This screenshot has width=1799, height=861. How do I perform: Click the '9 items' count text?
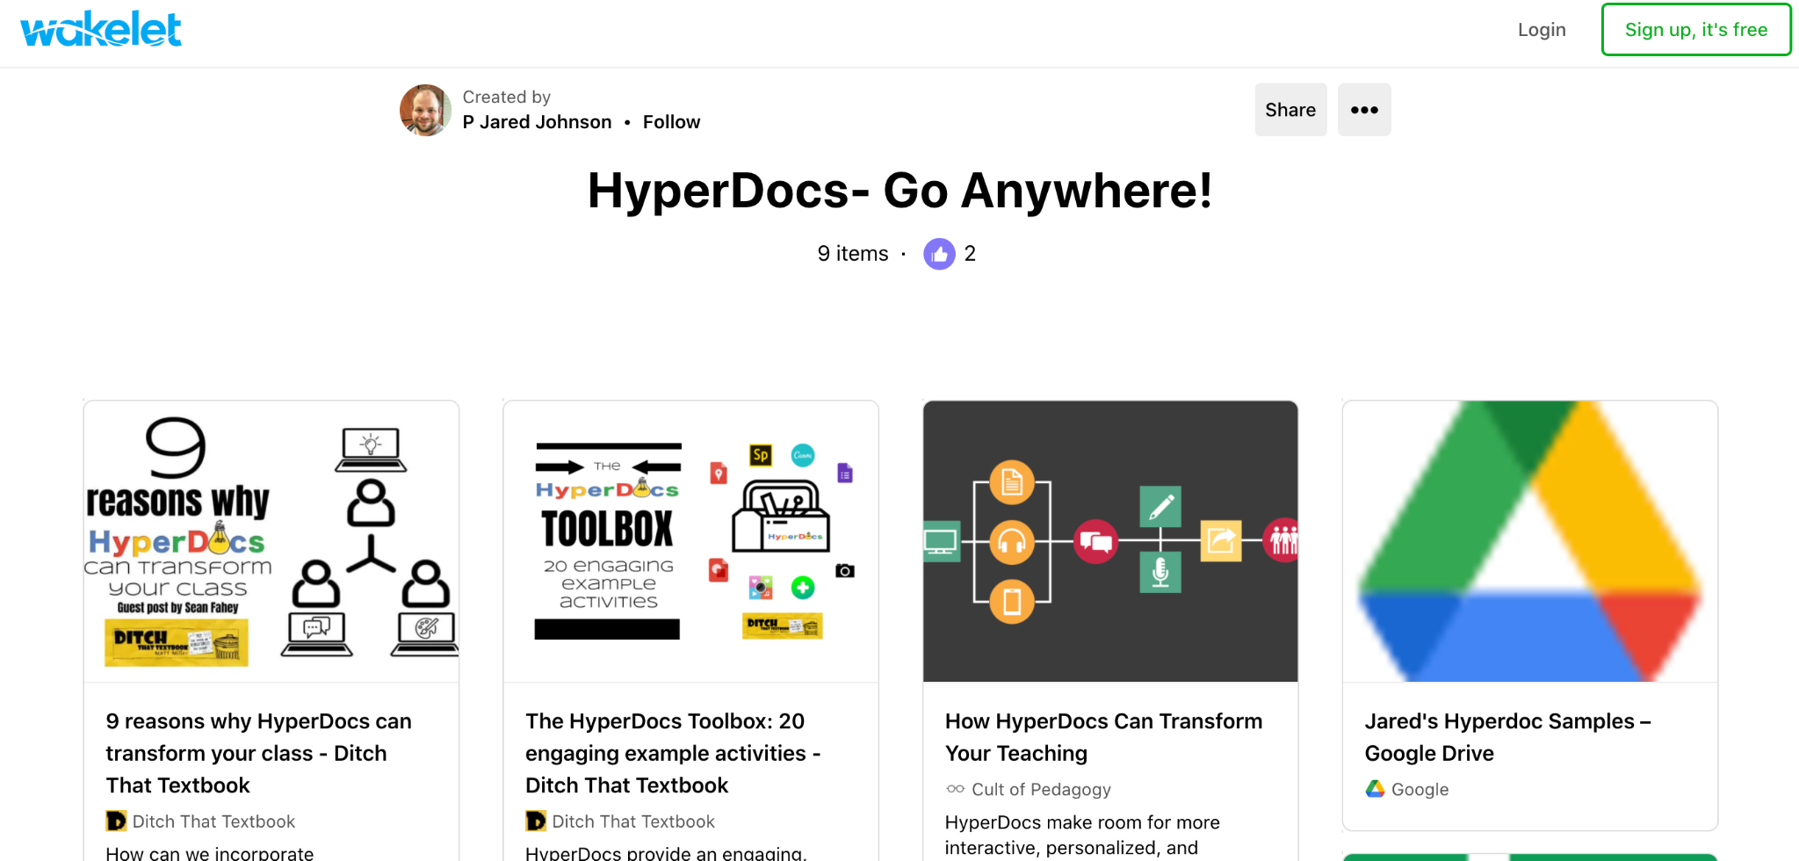point(853,254)
